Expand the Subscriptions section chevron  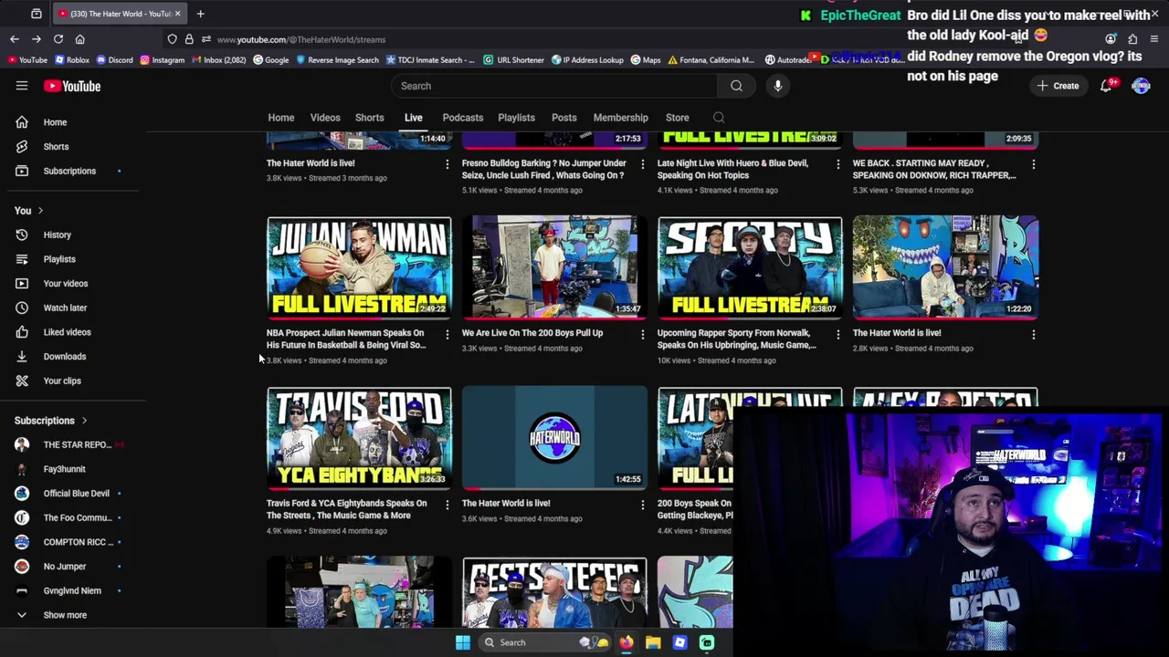pyautogui.click(x=84, y=421)
